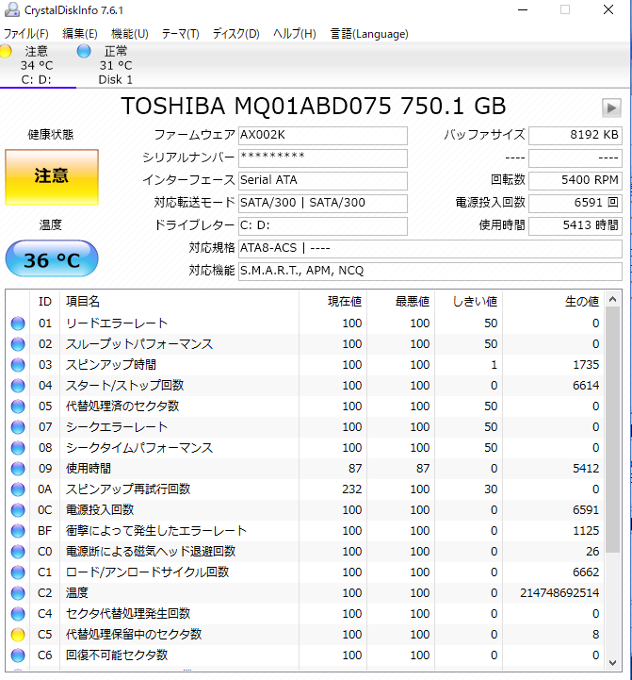632x680 pixels.
Task: Click the TOSHIBA MQ01ABD075 750.1 GB title
Action: point(314,107)
